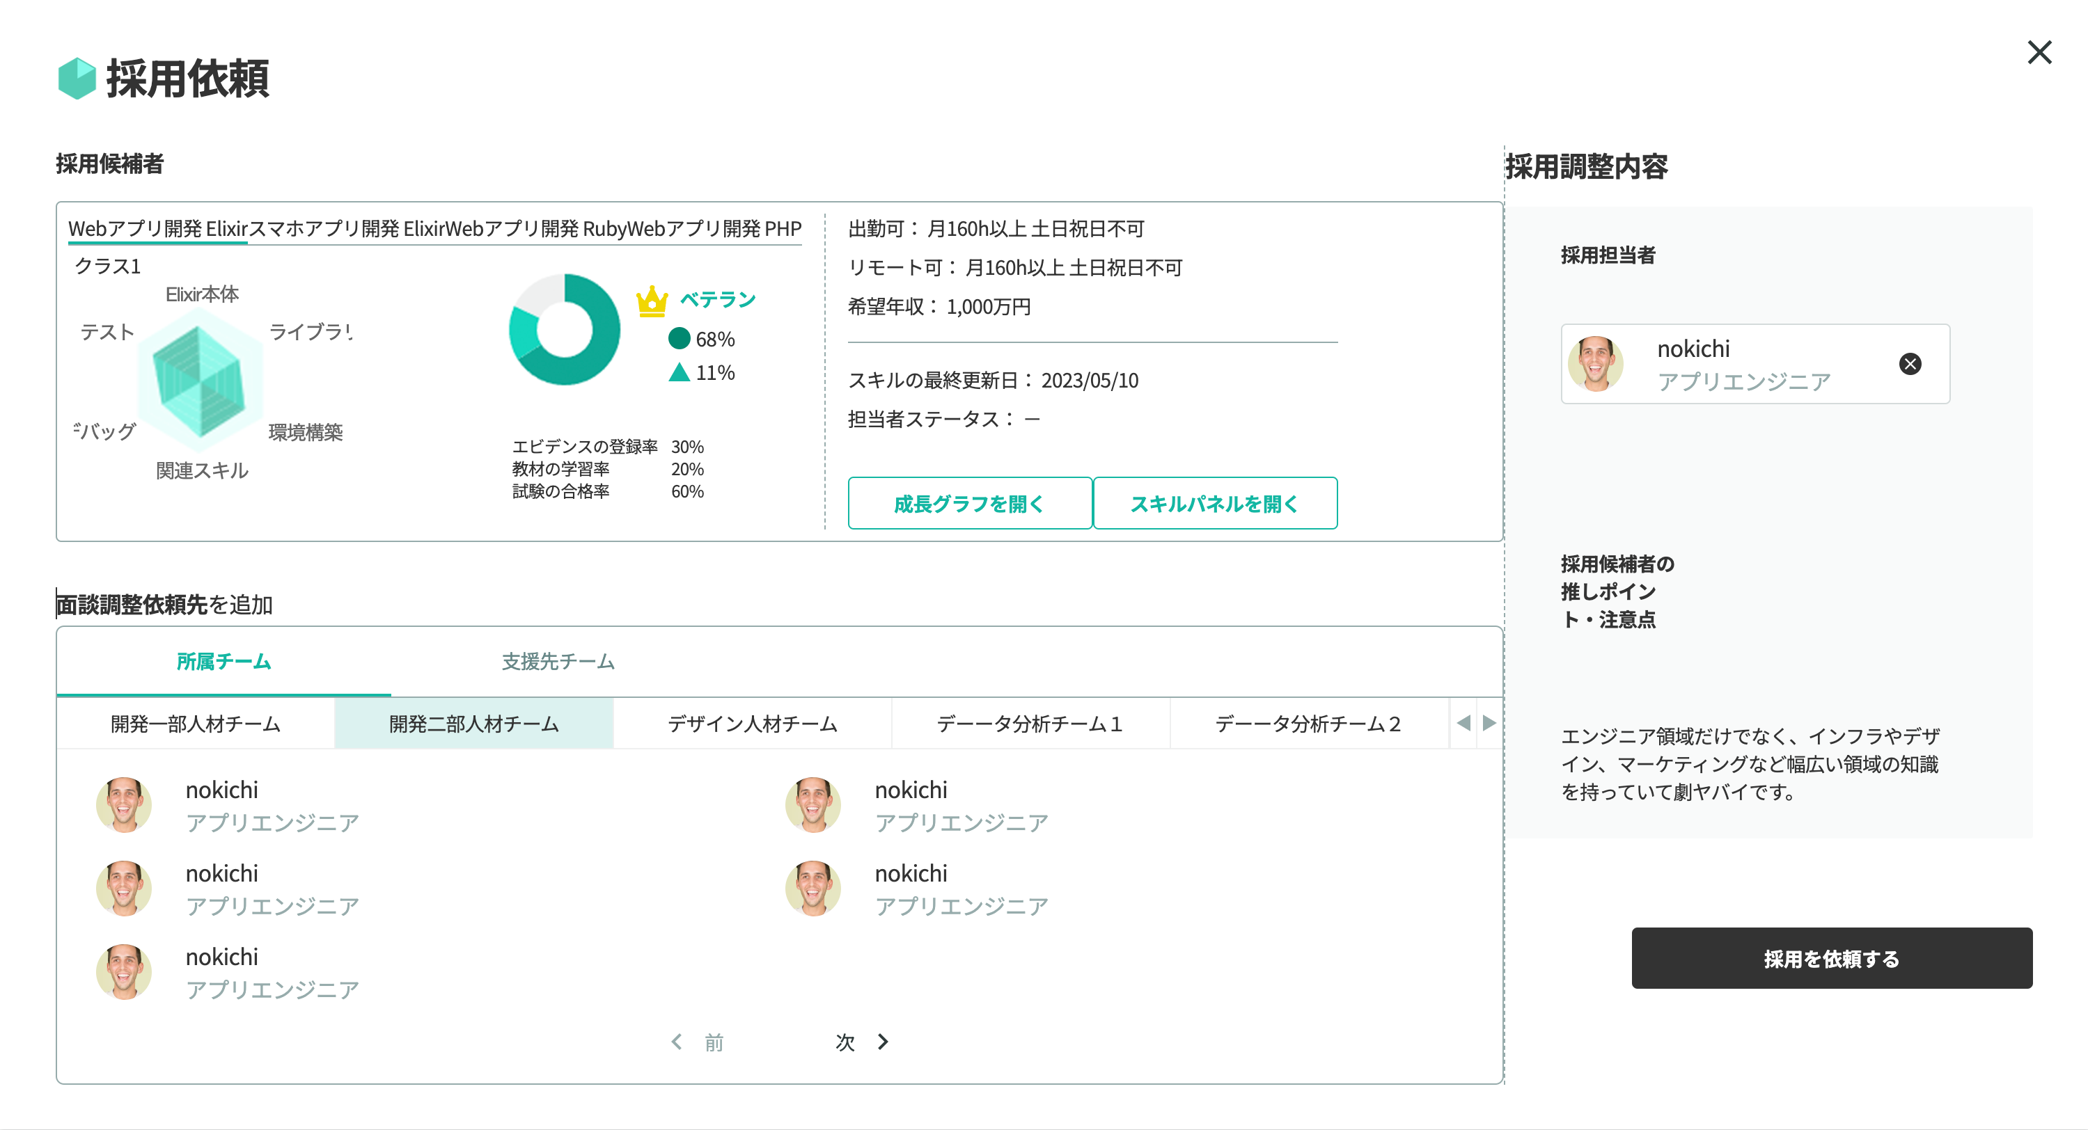Go to next page via 次 chevron

tap(882, 1042)
